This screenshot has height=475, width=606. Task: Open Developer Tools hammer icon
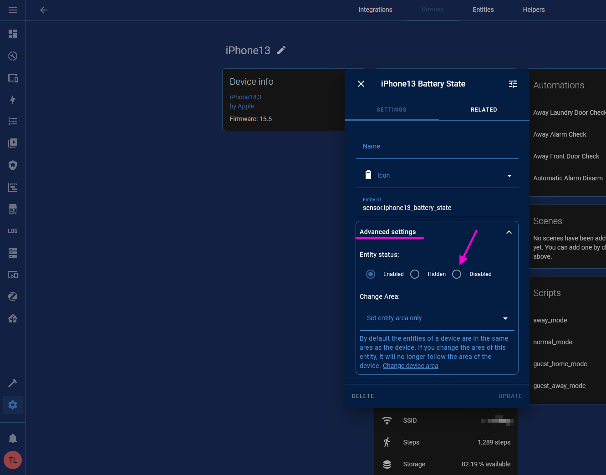pos(13,383)
